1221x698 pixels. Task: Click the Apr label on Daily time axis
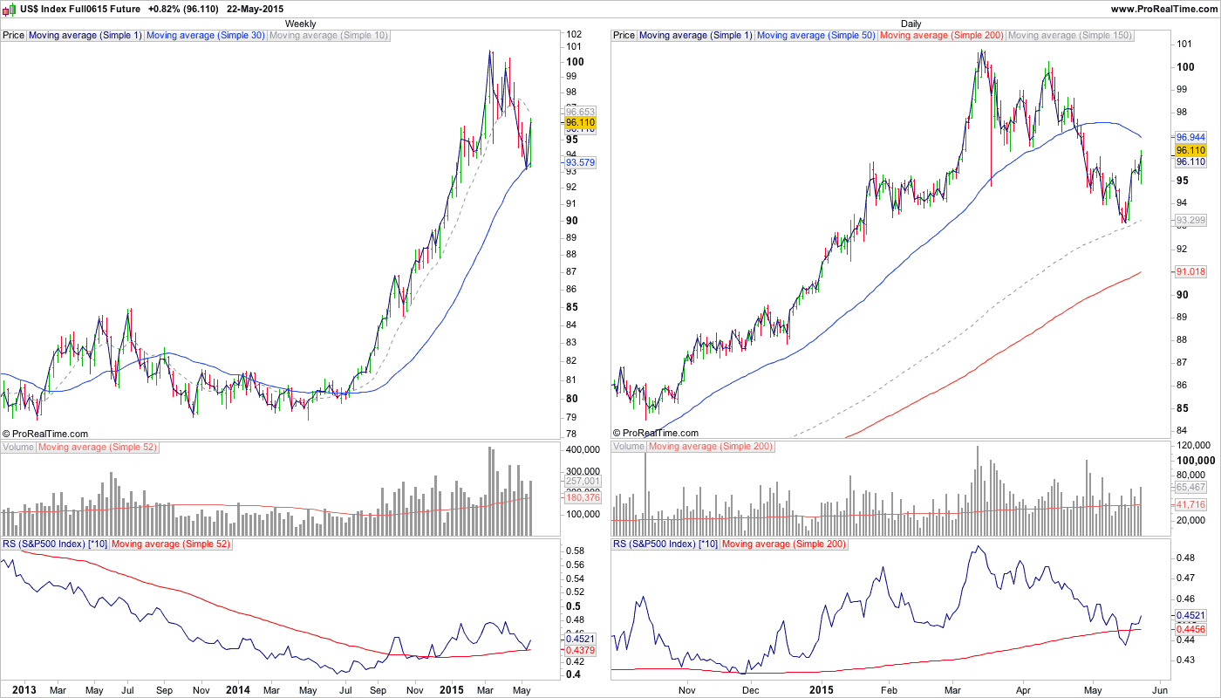coord(1022,690)
